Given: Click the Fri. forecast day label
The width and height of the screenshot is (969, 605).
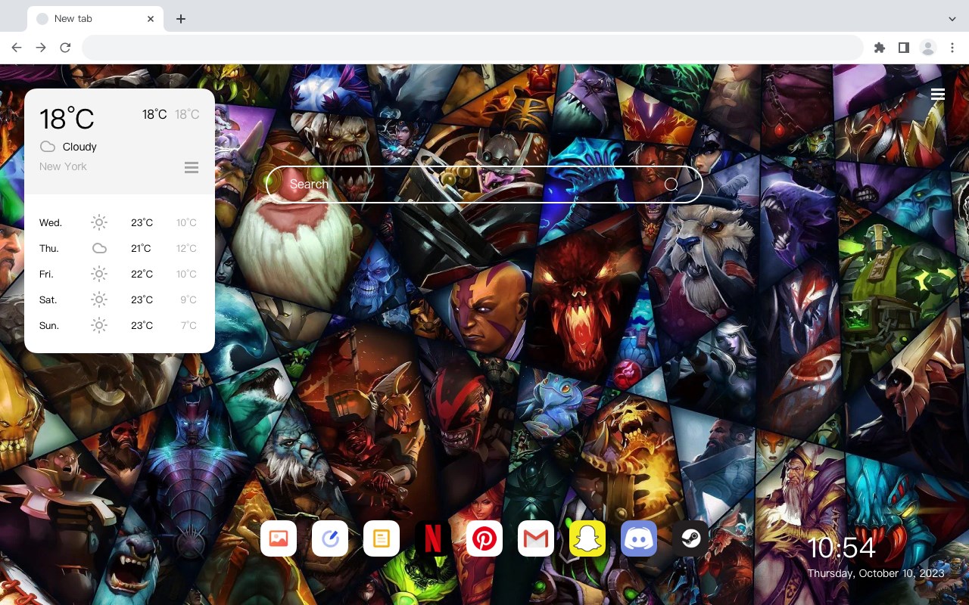Looking at the screenshot, I should point(46,274).
